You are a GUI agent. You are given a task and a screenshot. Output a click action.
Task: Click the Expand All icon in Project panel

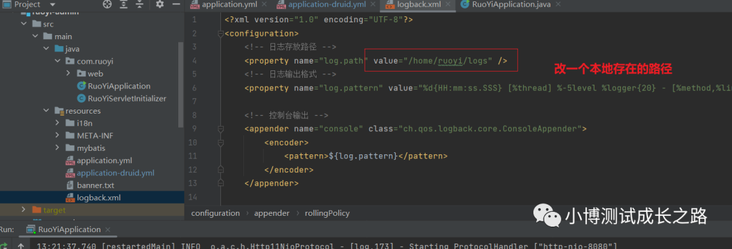coord(123,5)
